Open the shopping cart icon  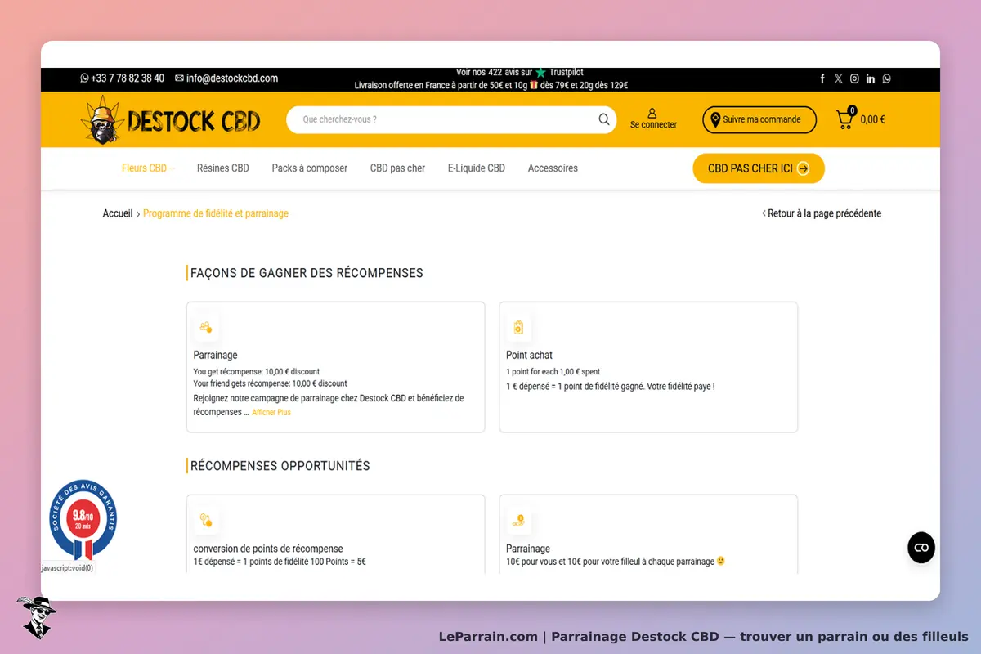click(x=844, y=119)
